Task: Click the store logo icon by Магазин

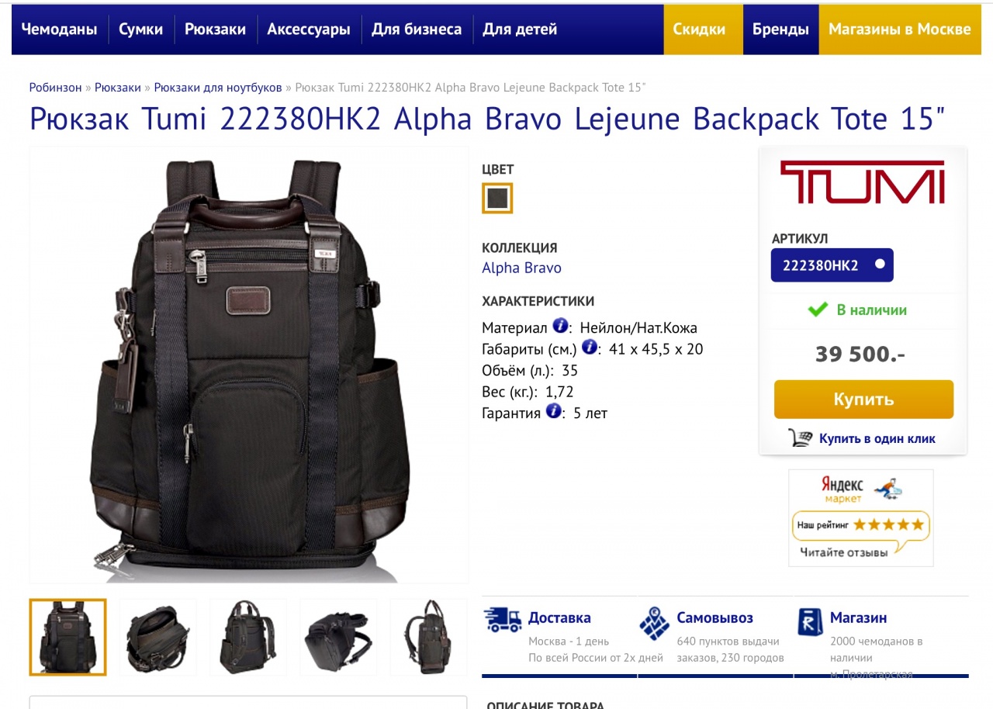Action: pyautogui.click(x=809, y=621)
